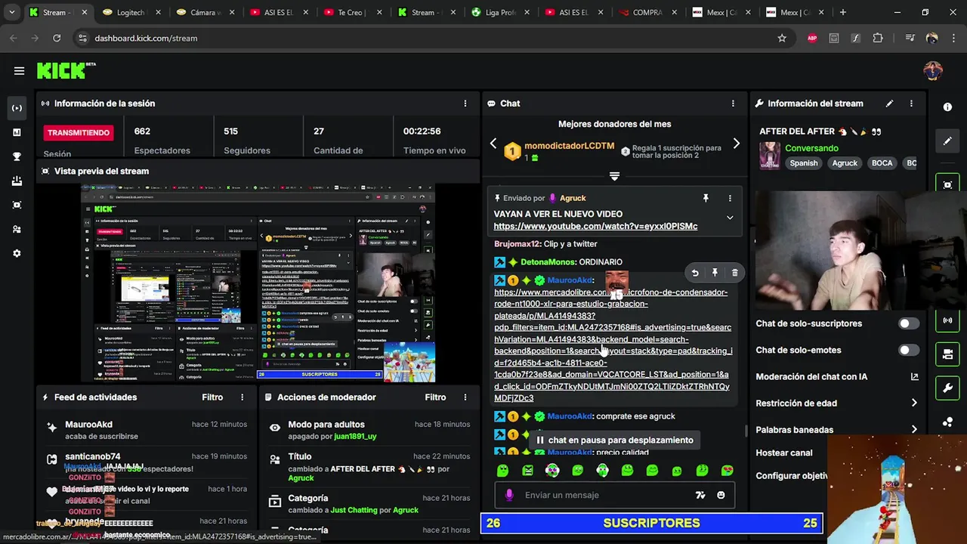Screen dimensions: 967x544
Task: Collapse the top donors section handle
Action: 614,176
